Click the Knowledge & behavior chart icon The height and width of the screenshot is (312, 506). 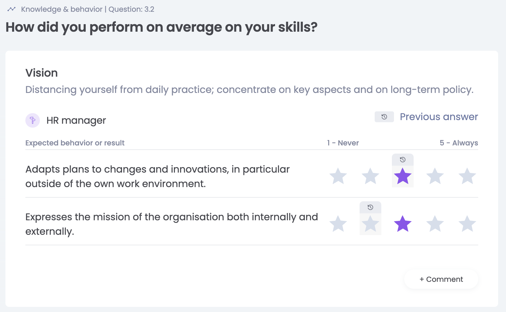(11, 9)
